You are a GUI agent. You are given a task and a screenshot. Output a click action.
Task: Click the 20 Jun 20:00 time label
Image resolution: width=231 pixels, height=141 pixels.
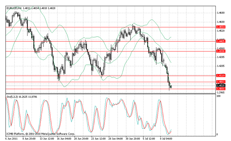tap(81, 139)
